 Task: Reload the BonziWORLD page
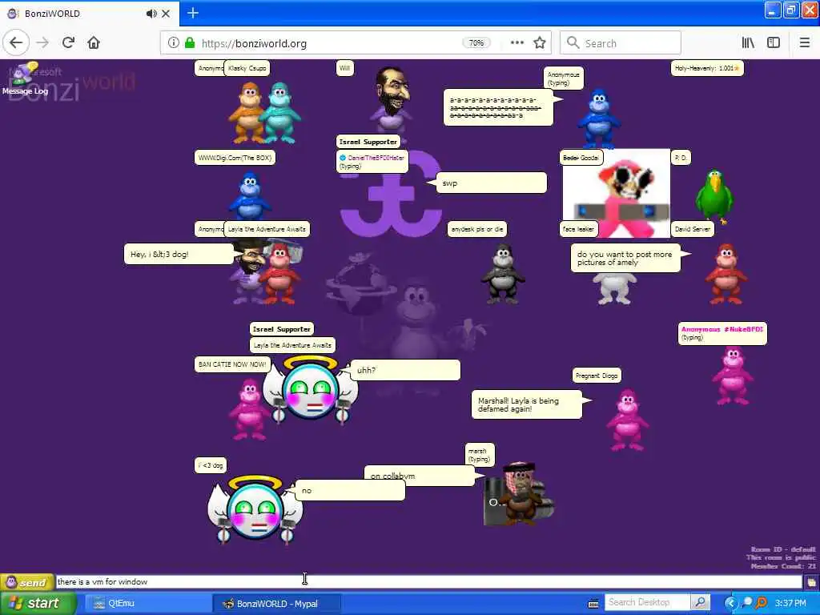click(68, 43)
